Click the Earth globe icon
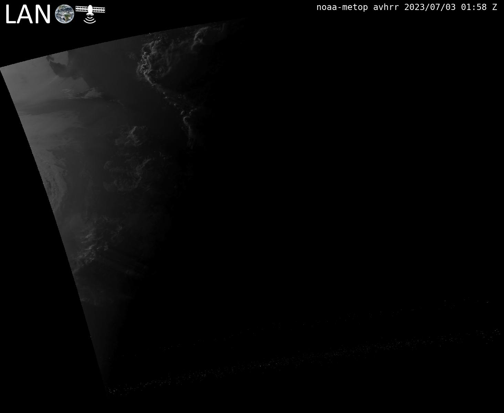The image size is (504, 413). [x=64, y=14]
